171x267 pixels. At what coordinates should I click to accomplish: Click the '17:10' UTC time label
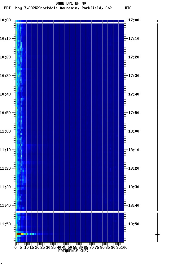[134, 39]
